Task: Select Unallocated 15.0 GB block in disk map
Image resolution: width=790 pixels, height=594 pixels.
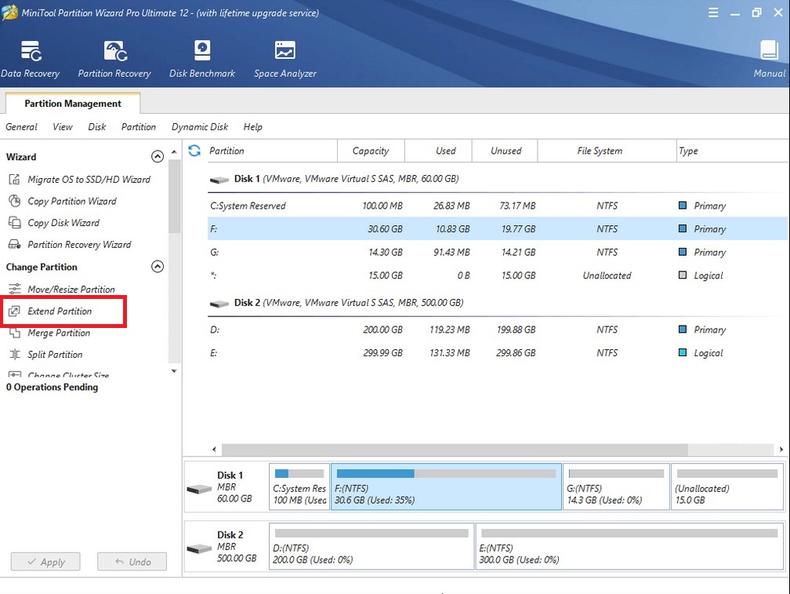Action: click(x=727, y=486)
